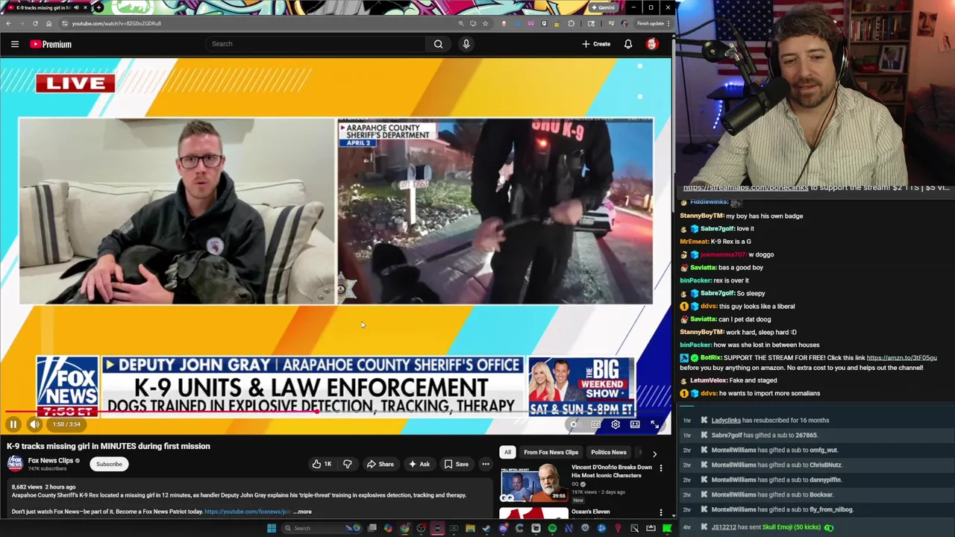
Task: Open the Fox News Clips channel avatar
Action: [x=15, y=464]
